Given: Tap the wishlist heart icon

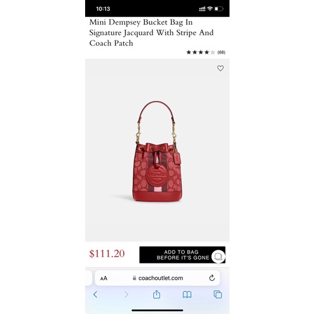Looking at the screenshot, I should click(220, 68).
